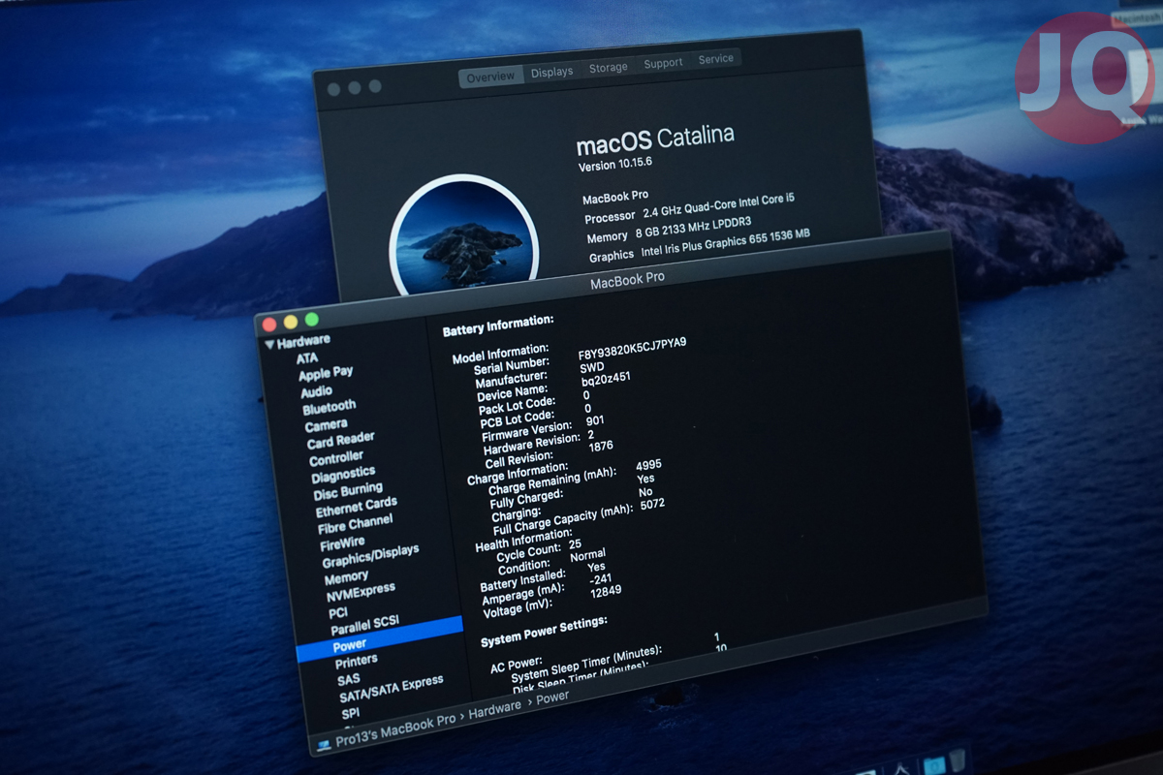Open the Trash in the Dock

click(957, 759)
